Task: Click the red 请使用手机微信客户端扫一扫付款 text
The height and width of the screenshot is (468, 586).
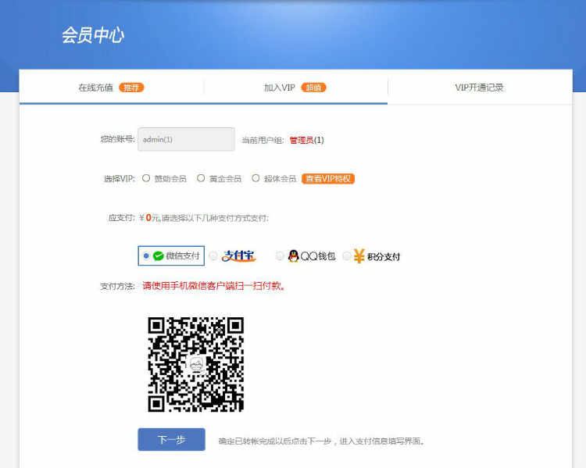Action: (x=214, y=286)
